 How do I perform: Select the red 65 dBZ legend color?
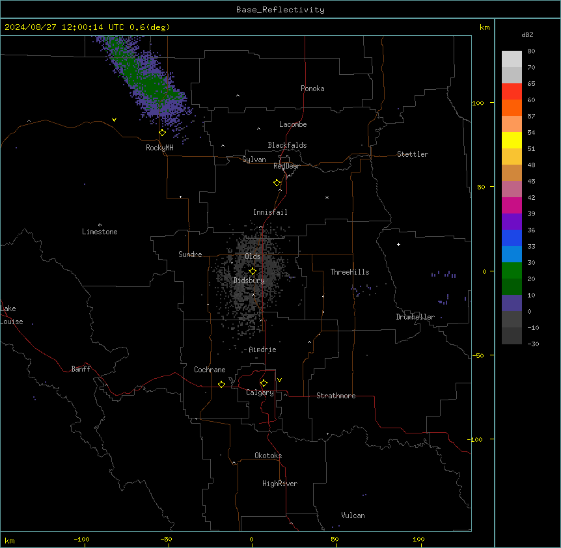(x=512, y=92)
